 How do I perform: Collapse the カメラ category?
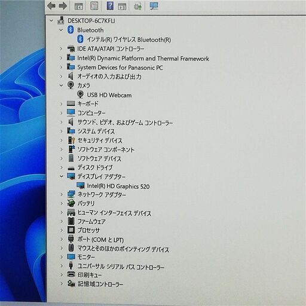click(x=61, y=85)
